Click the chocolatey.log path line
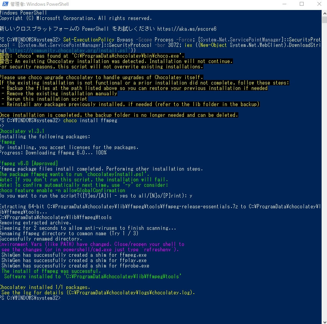The image size is (327, 324). point(98,292)
